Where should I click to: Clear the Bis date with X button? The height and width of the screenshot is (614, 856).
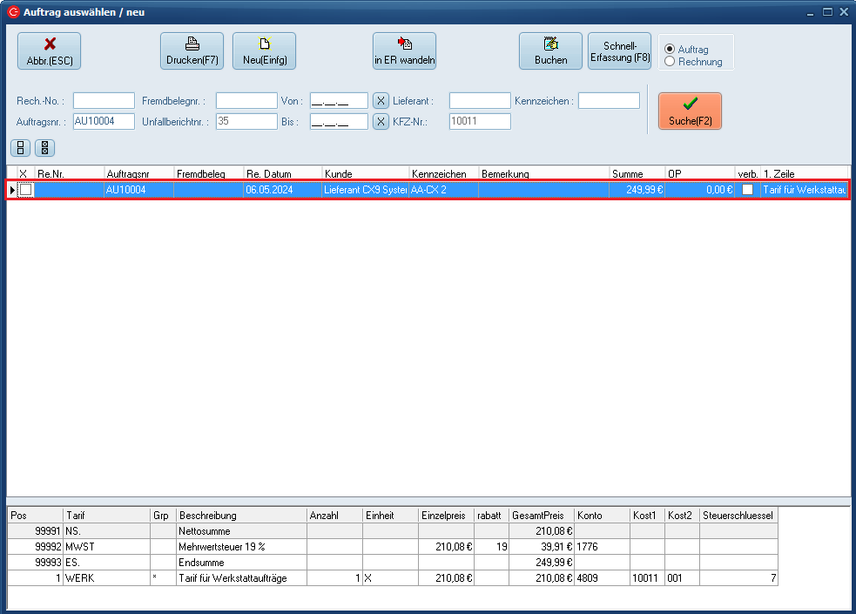381,122
